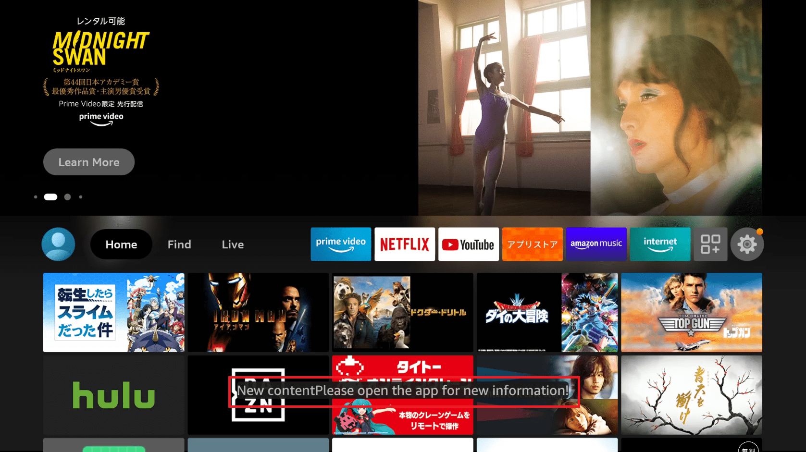806x452 pixels.
Task: Switch to the Live tab
Action: [x=233, y=244]
